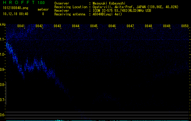This screenshot has width=191, height=121.
Task: Click the 0845 time marker
Action: pos(94,26)
